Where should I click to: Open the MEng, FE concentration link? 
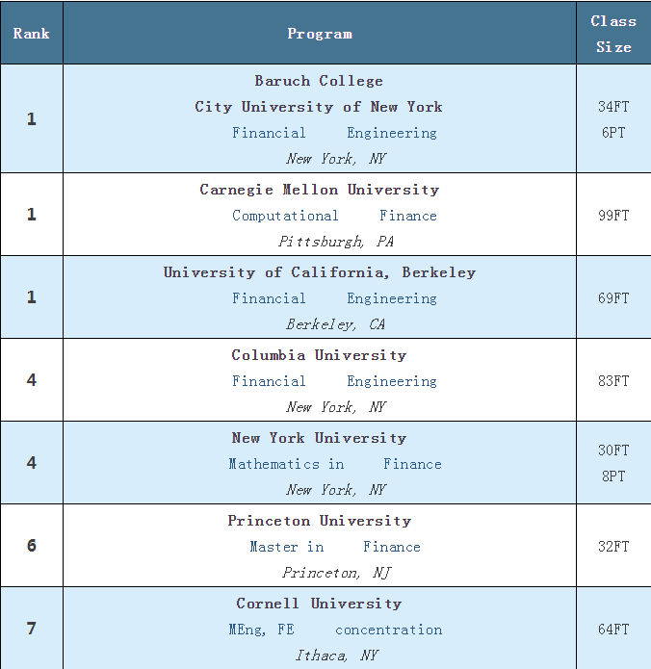coord(334,630)
